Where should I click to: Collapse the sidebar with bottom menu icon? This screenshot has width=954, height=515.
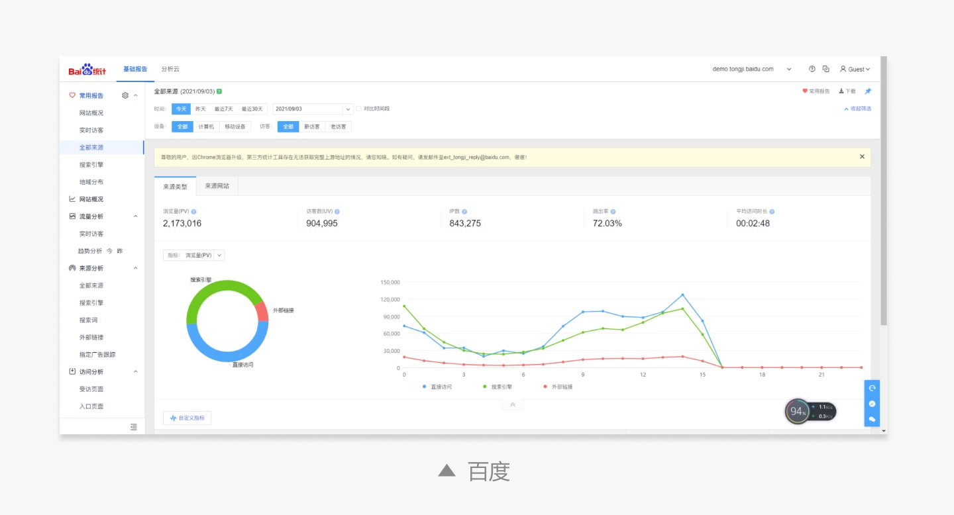click(134, 427)
